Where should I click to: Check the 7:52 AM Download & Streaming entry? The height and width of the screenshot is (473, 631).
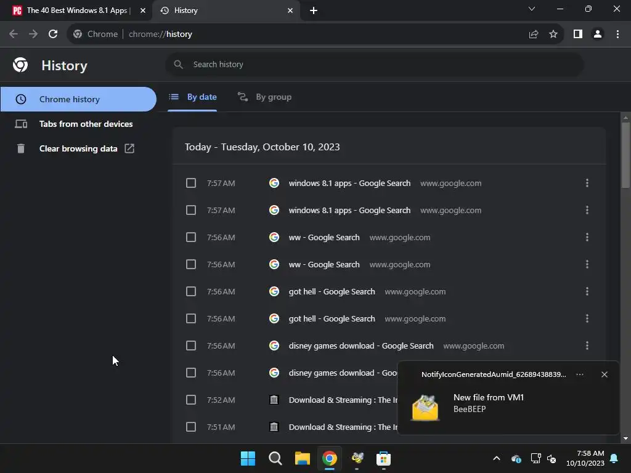point(191,400)
